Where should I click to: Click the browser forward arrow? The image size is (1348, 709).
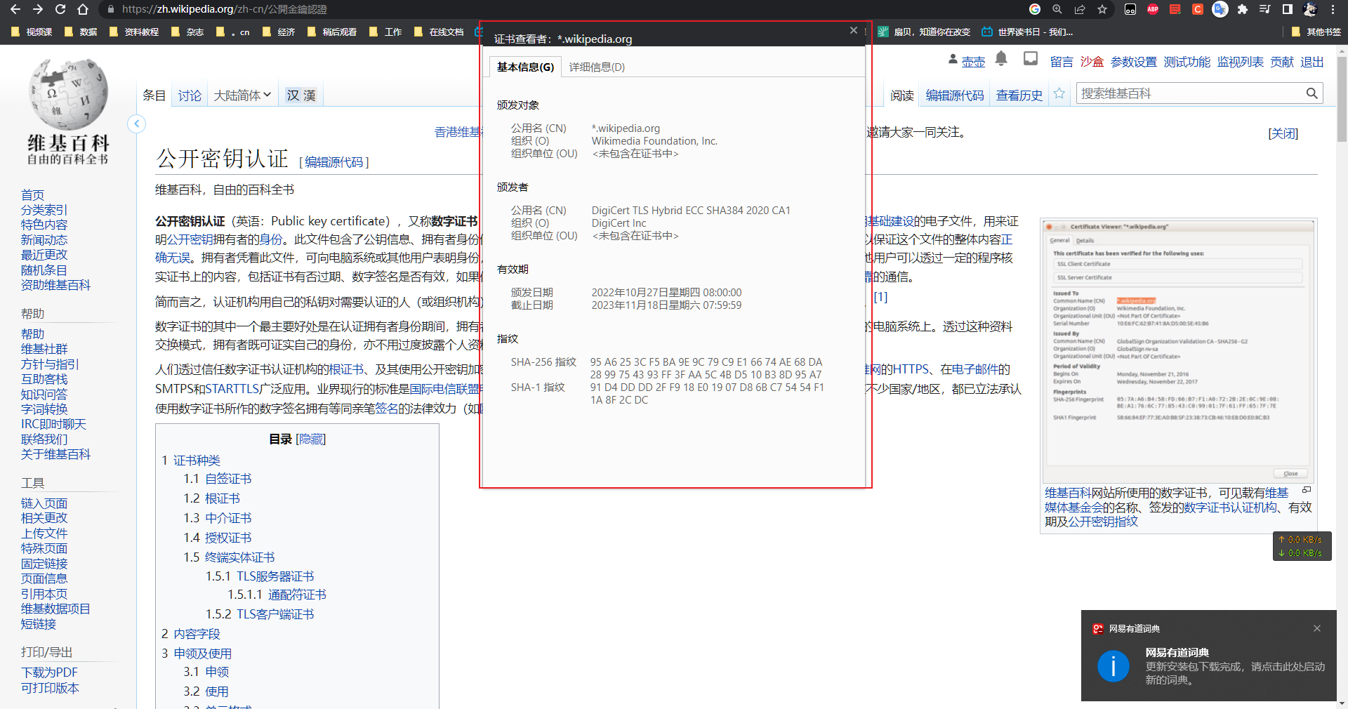[38, 9]
